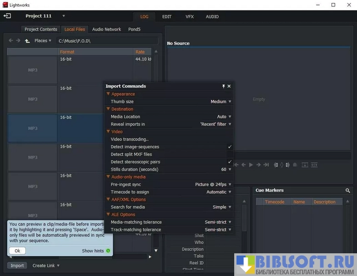Click the insert into sequence icon
The height and width of the screenshot is (276, 357).
pyautogui.click(x=305, y=165)
